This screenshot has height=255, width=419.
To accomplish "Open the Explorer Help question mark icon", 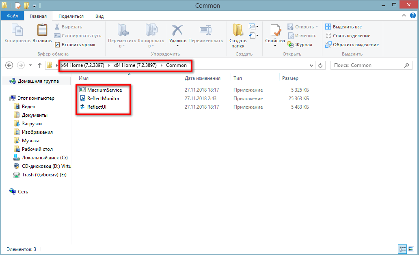I will 413,16.
